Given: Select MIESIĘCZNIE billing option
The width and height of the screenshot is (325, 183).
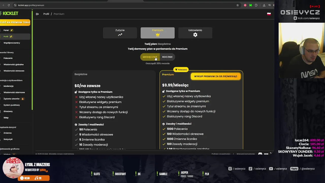Looking at the screenshot, I should [150, 57].
